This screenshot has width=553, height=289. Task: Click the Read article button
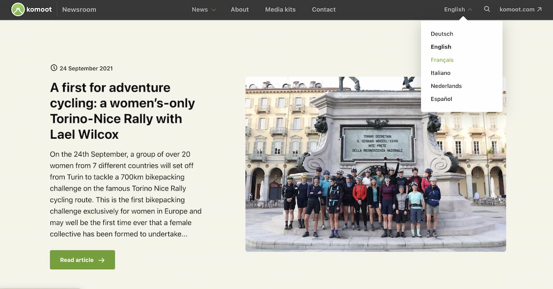(82, 260)
